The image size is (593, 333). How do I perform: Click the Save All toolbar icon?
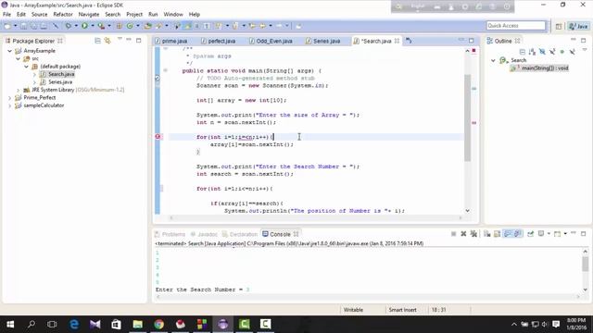pos(33,26)
